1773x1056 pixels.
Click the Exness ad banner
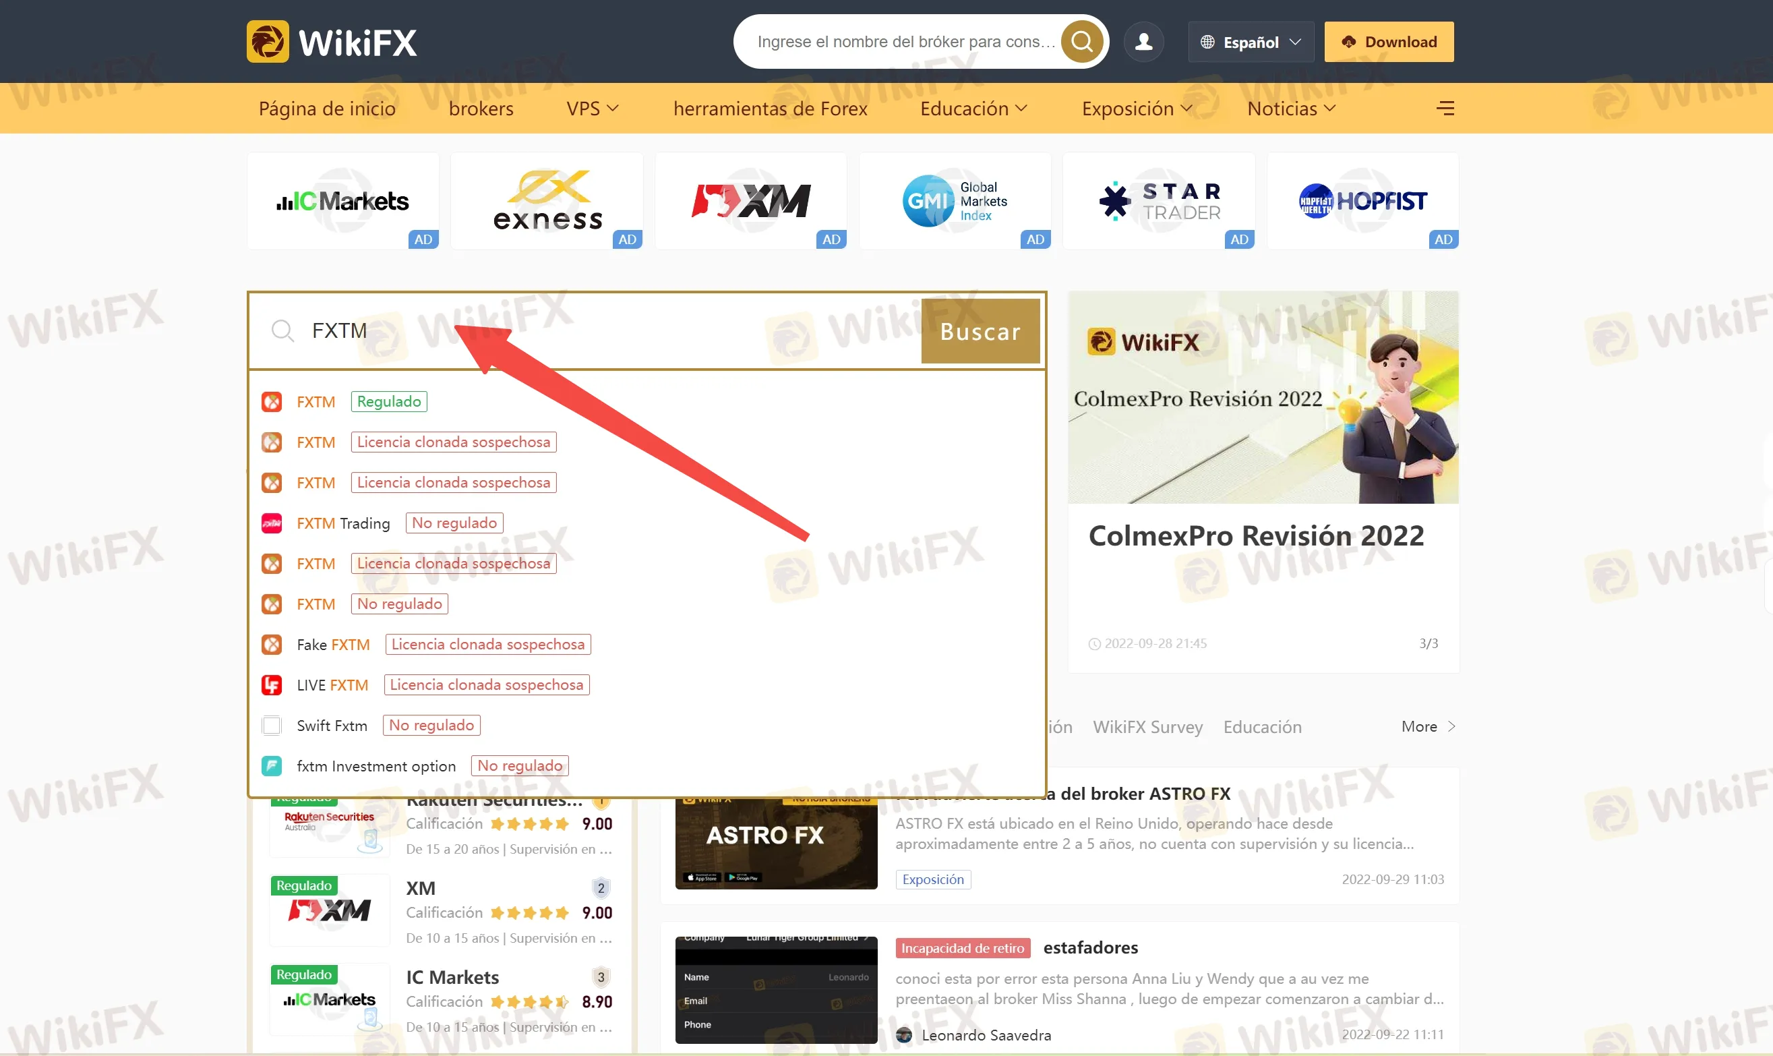547,202
